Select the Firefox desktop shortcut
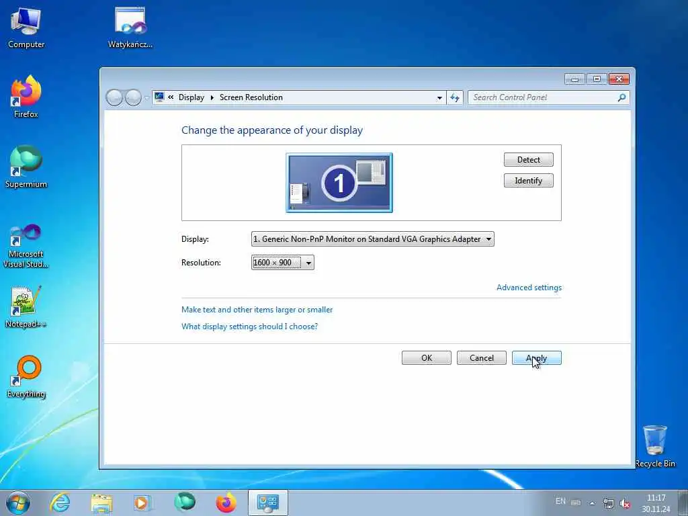This screenshot has width=688, height=516. pos(26,97)
